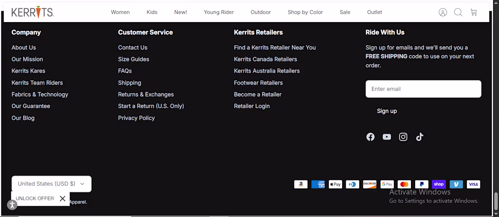Image resolution: width=499 pixels, height=217 pixels.
Task: Open the Shop by Color menu
Action: tap(305, 12)
